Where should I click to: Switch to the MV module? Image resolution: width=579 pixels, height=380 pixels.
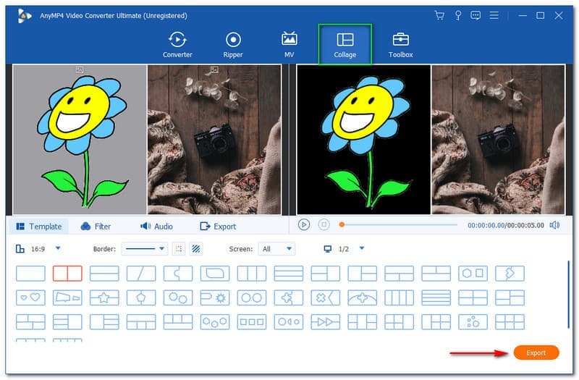pyautogui.click(x=289, y=44)
